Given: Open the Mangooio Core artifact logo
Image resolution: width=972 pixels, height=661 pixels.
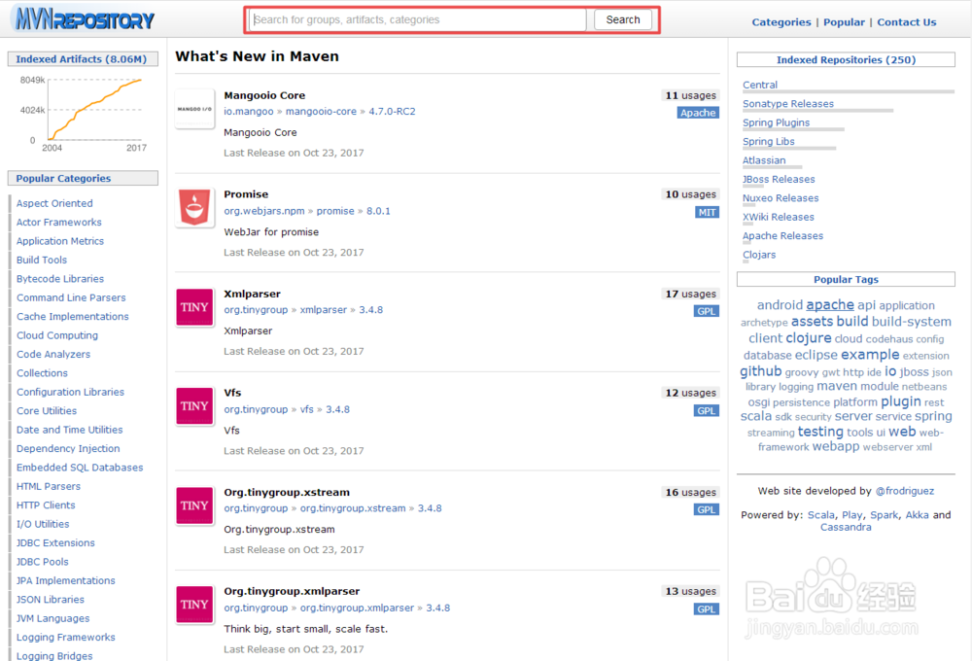Looking at the screenshot, I should pos(194,109).
